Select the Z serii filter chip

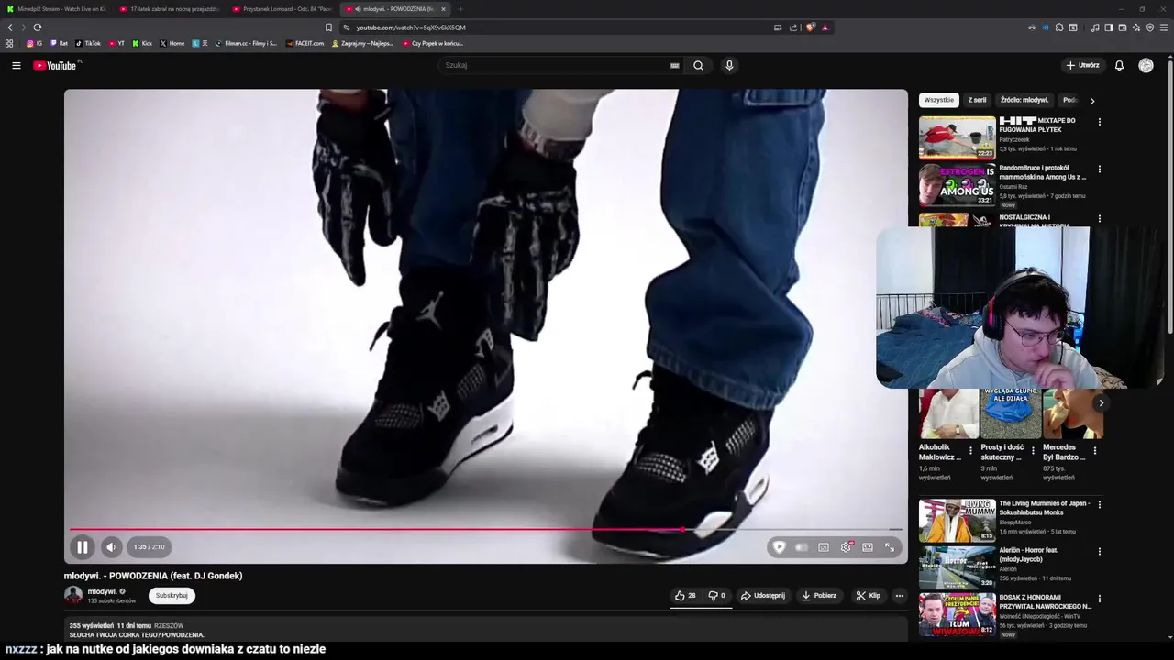[x=977, y=100]
